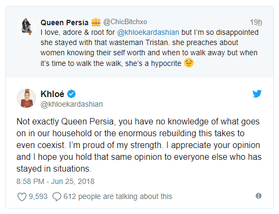Open the 8:58 PM - Jun 25, 2018 timestamp

click(55, 181)
